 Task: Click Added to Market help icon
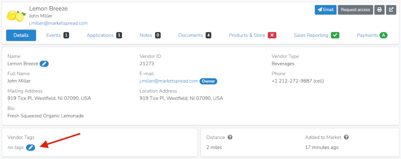click(x=346, y=137)
